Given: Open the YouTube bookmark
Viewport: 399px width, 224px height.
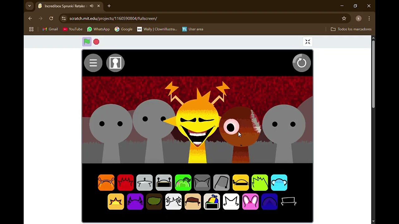Looking at the screenshot, I should coord(73,29).
